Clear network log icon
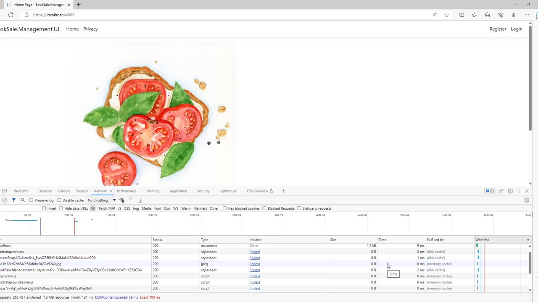This screenshot has height=302, width=538. coord(4,200)
